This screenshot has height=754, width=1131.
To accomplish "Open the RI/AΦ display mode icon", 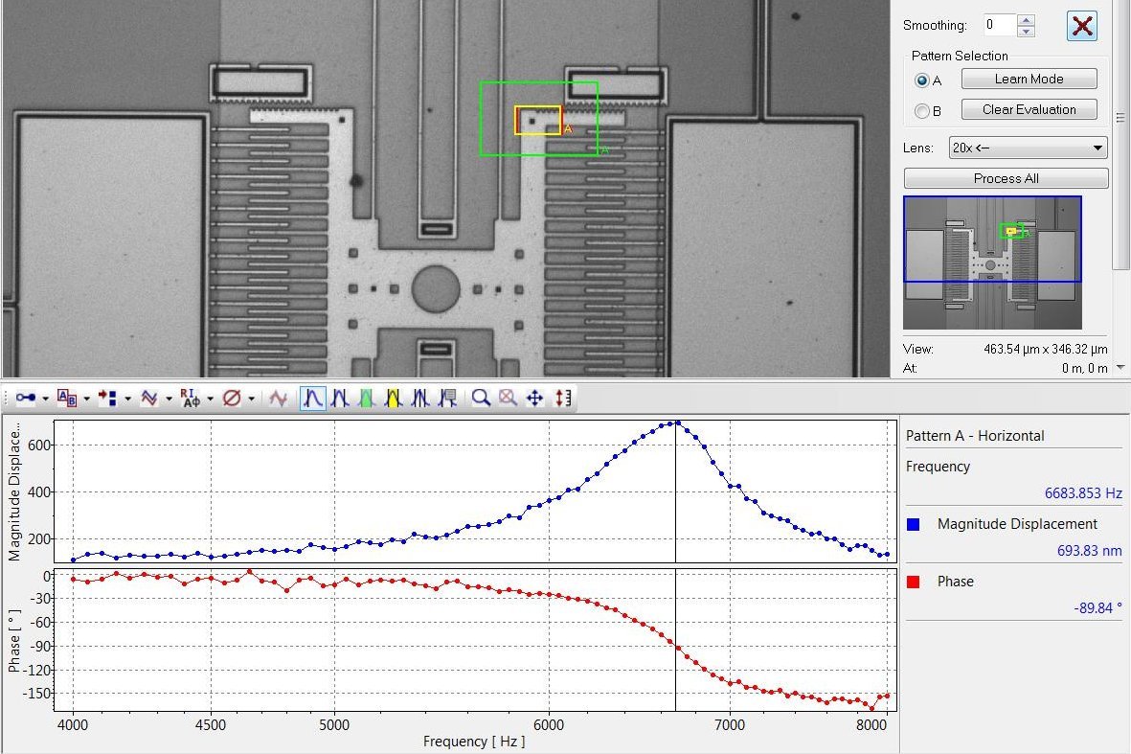I will tap(191, 398).
